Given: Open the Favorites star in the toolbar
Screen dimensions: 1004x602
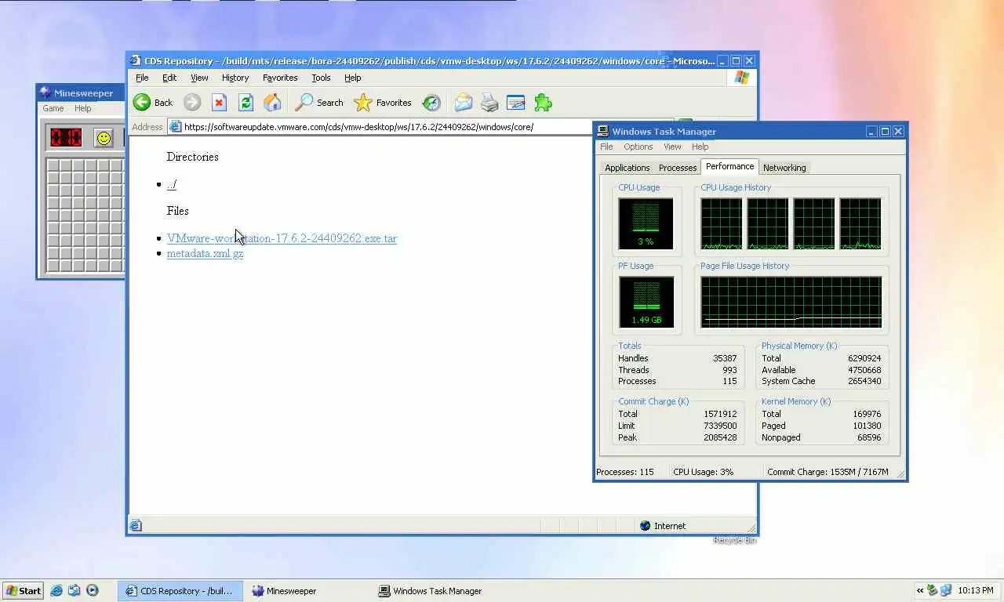Looking at the screenshot, I should pyautogui.click(x=383, y=103).
